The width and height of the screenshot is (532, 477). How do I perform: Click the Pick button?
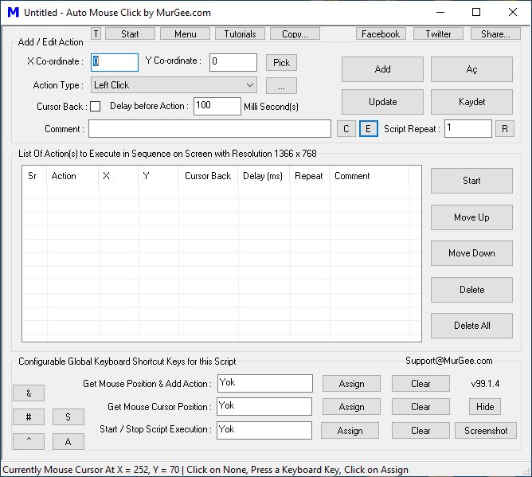coord(281,62)
